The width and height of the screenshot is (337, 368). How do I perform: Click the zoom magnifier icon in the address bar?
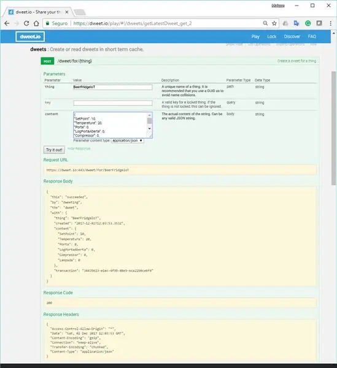pyautogui.click(x=265, y=23)
